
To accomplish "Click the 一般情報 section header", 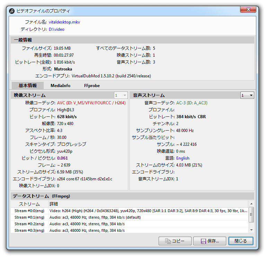I will tap(132, 40).
